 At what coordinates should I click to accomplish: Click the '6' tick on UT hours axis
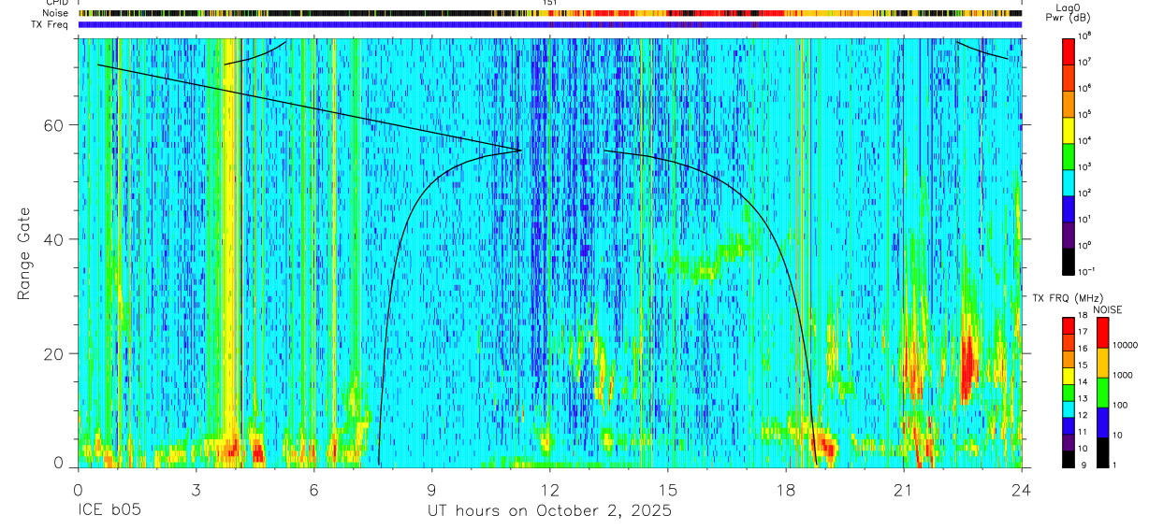coord(313,489)
